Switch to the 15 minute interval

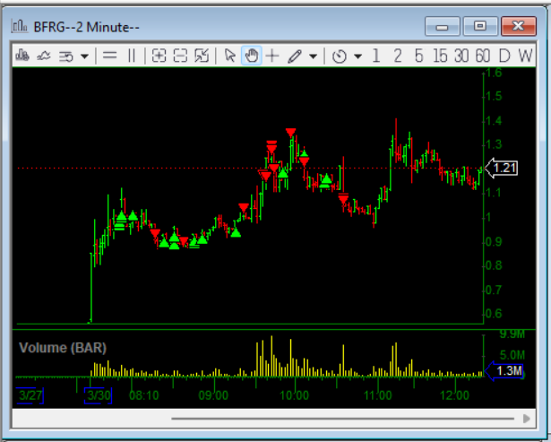(440, 56)
